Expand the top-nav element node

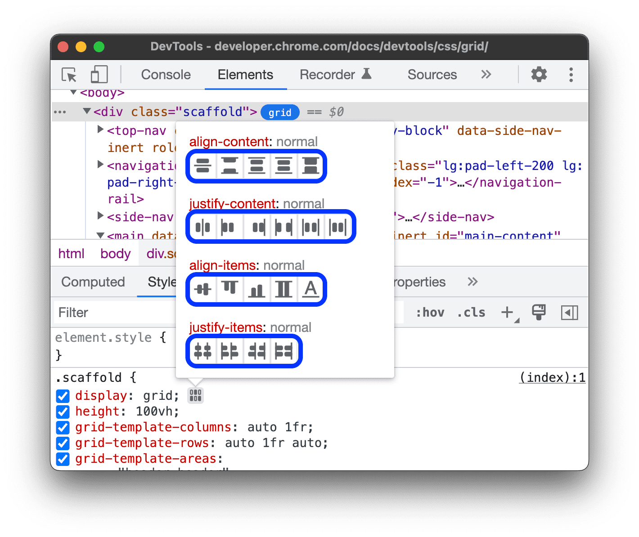pyautogui.click(x=100, y=129)
